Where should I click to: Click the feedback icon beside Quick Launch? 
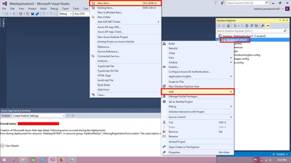click(223, 3)
